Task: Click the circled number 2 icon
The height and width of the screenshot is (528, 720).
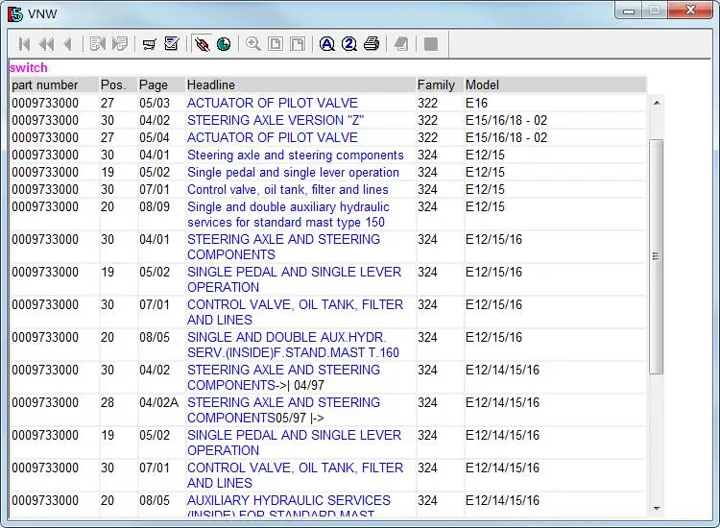Action: click(349, 44)
